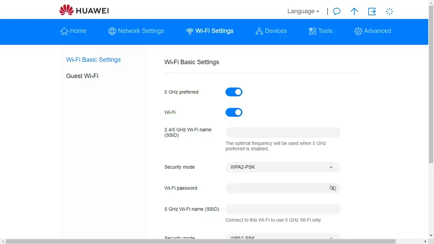434x244 pixels.
Task: Click the restart spinner icon
Action: (x=390, y=12)
